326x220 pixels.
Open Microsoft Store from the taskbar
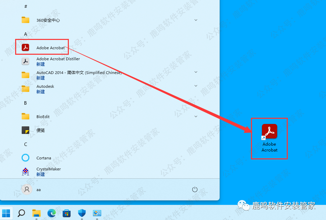tap(67, 213)
